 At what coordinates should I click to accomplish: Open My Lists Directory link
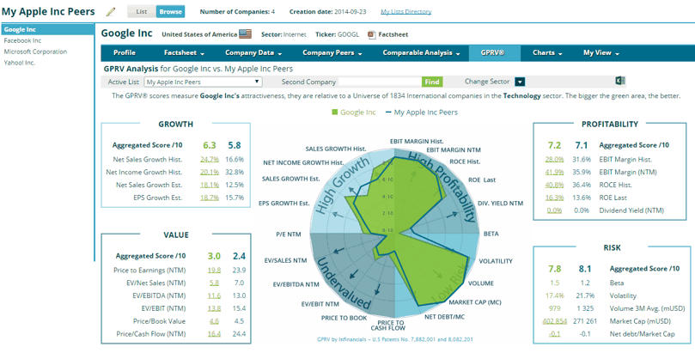tap(406, 12)
